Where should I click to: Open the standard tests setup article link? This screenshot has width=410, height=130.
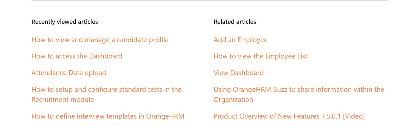click(x=106, y=94)
